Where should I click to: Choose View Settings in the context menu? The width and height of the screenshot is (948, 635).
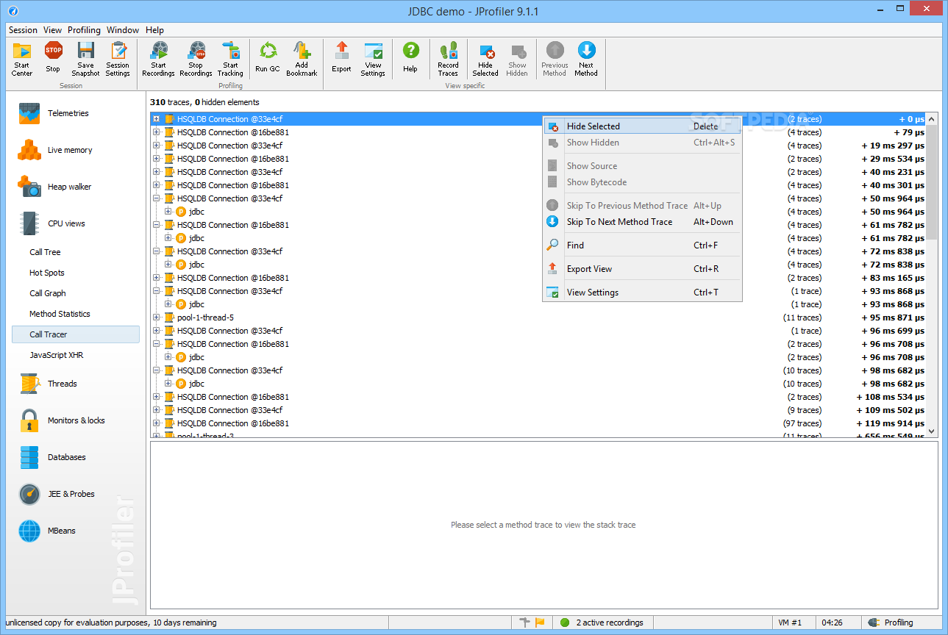point(642,293)
